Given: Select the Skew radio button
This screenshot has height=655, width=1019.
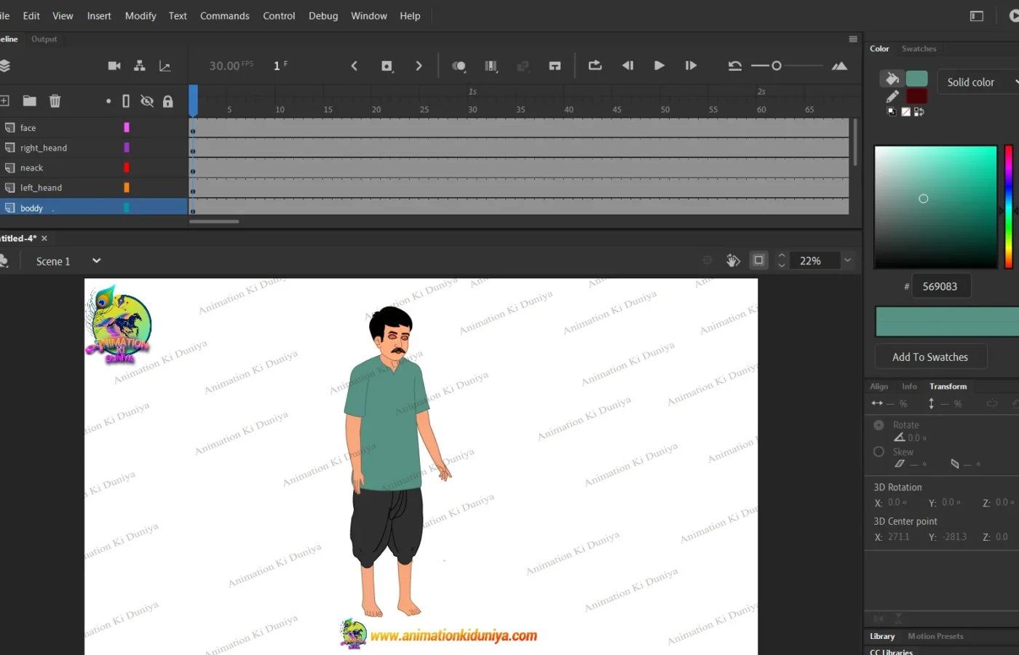Looking at the screenshot, I should pos(879,452).
